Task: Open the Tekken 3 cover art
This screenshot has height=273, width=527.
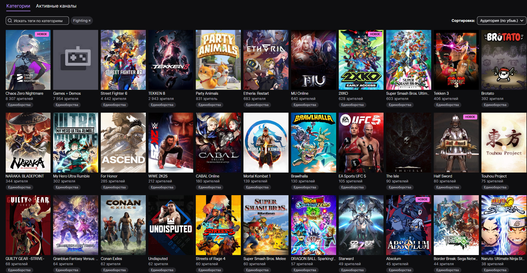Action: pos(456,60)
